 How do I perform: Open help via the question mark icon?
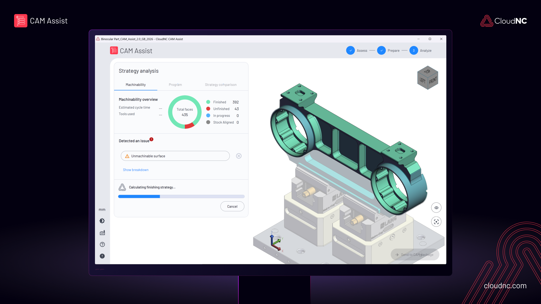click(102, 244)
